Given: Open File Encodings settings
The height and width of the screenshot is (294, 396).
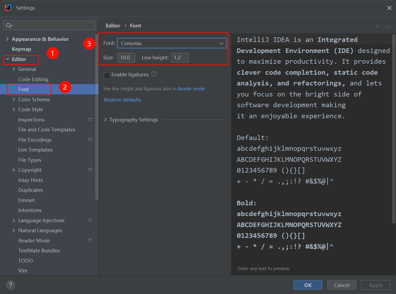Looking at the screenshot, I should [35, 140].
